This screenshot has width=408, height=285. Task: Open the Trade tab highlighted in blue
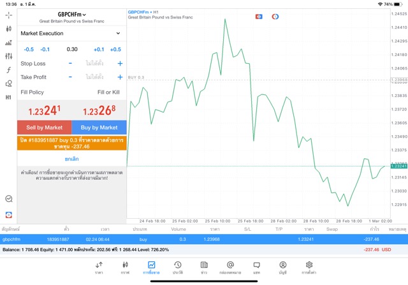151,268
